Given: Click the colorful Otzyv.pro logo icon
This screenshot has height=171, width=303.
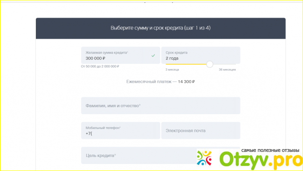Looking at the screenshot, I should (205, 158).
